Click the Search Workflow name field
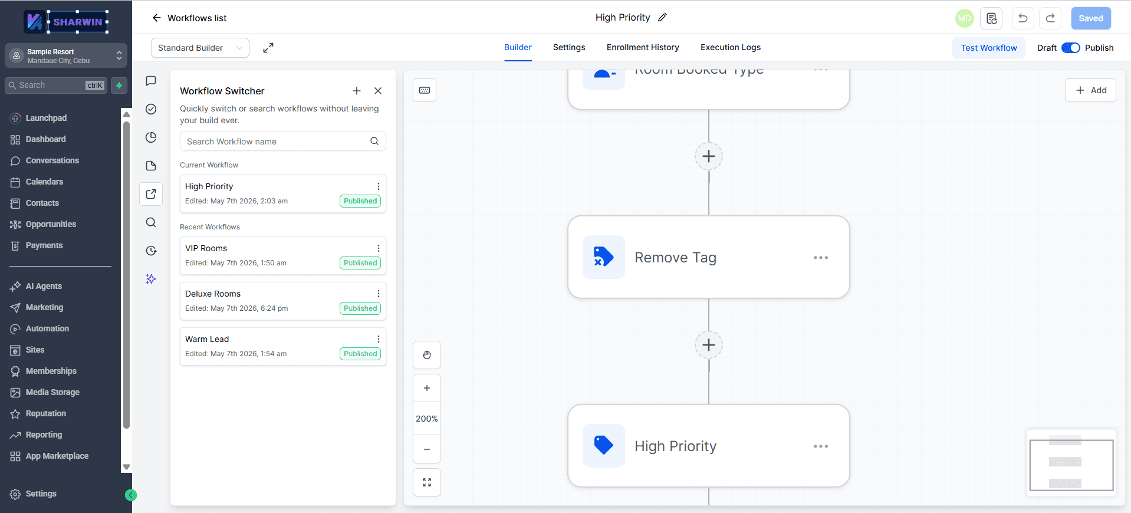Screen dimensions: 1131x513 283,142
